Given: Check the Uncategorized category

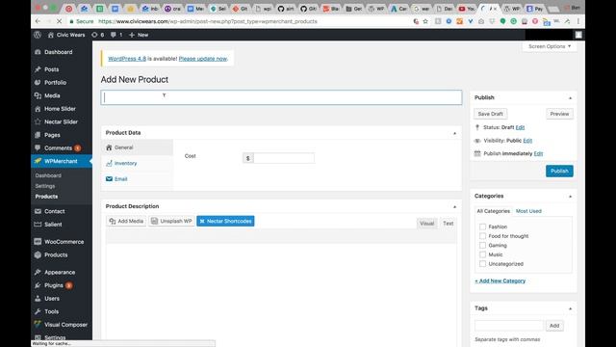Looking at the screenshot, I should (x=482, y=264).
